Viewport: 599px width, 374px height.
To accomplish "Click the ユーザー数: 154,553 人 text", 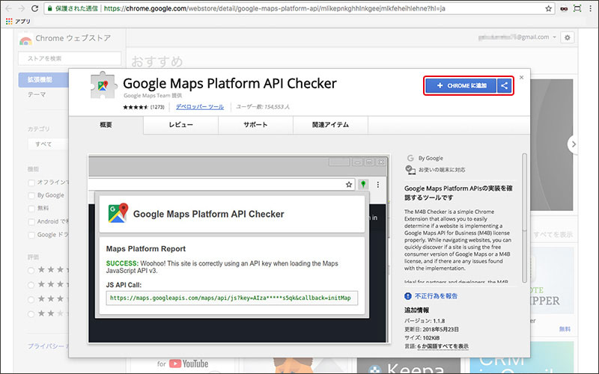I will coord(263,107).
